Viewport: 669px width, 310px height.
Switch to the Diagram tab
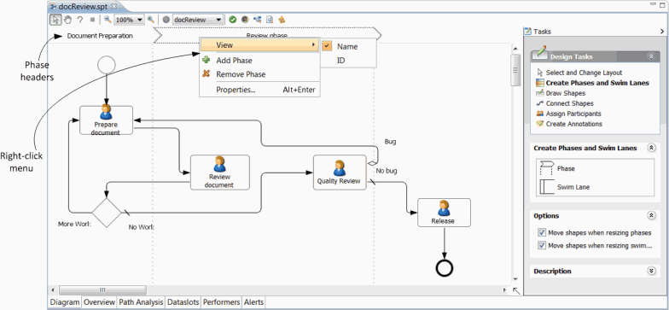[65, 302]
